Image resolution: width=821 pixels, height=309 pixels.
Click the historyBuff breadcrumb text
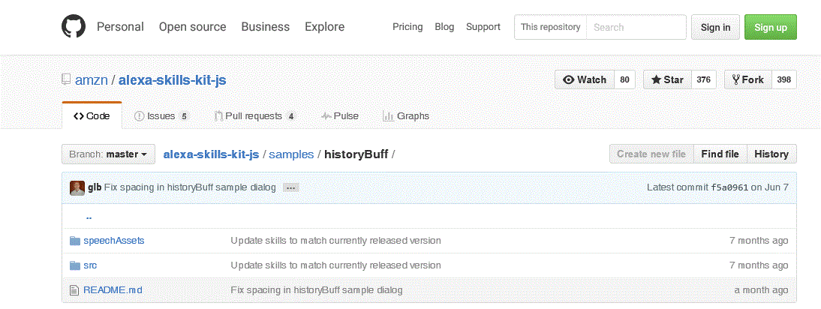tap(356, 154)
